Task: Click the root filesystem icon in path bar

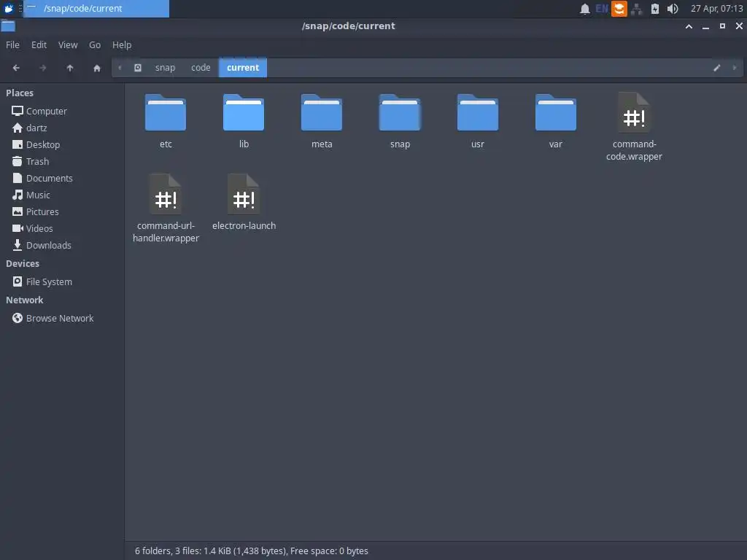Action: pyautogui.click(x=138, y=68)
